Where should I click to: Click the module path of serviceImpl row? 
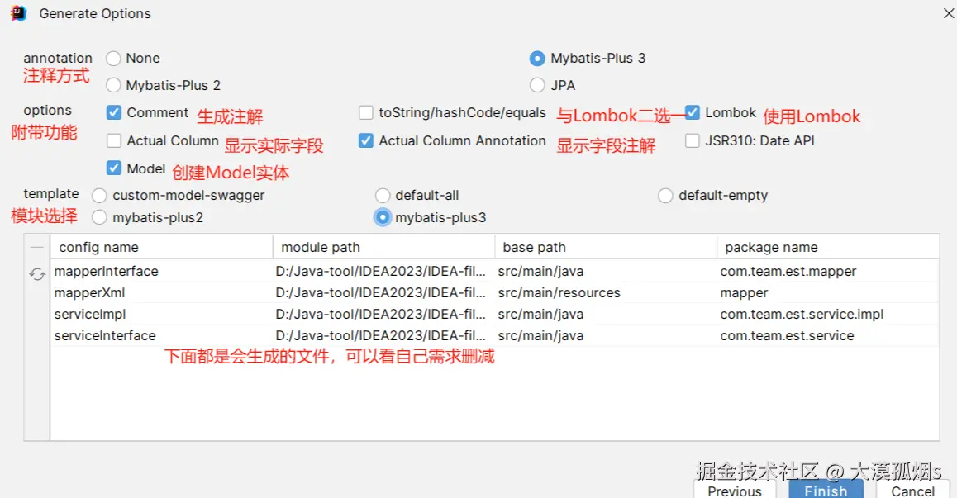(381, 315)
